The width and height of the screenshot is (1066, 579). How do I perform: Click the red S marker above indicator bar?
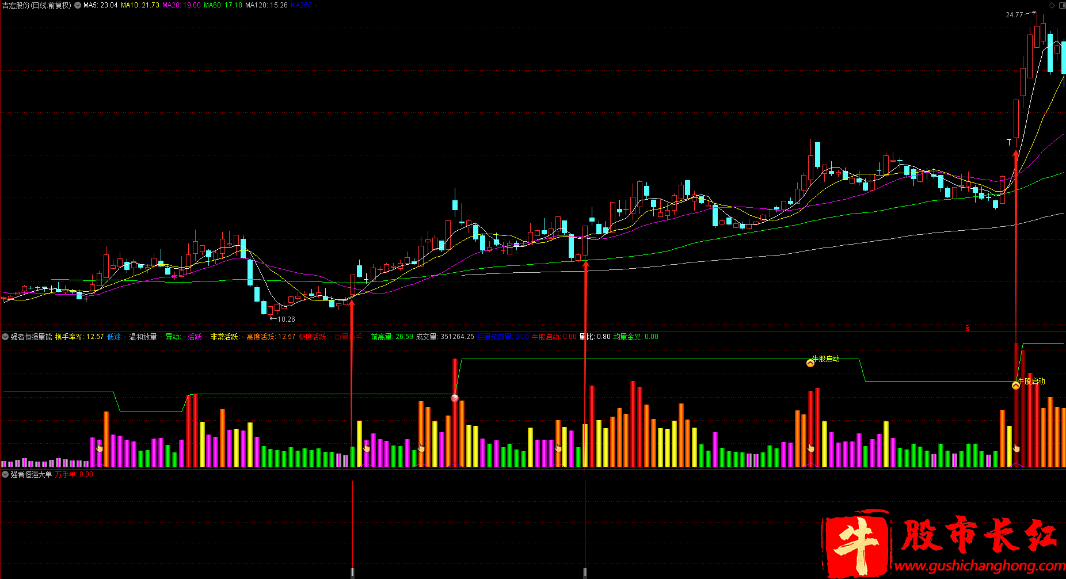968,329
